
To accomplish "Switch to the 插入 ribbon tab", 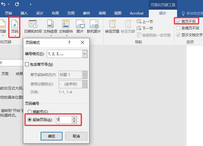I will [24, 13].
